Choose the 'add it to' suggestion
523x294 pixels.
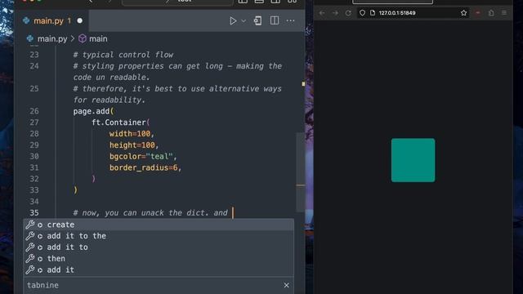(x=159, y=247)
